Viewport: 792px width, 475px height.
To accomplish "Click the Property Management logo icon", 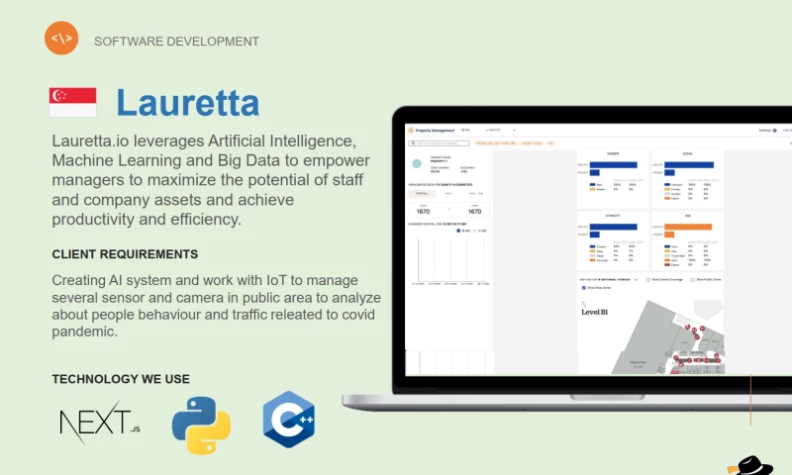I will pos(411,131).
